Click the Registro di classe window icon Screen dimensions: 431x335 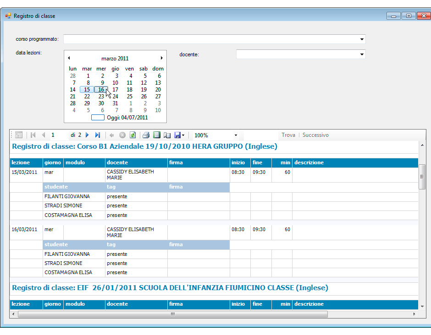[x=8, y=16]
